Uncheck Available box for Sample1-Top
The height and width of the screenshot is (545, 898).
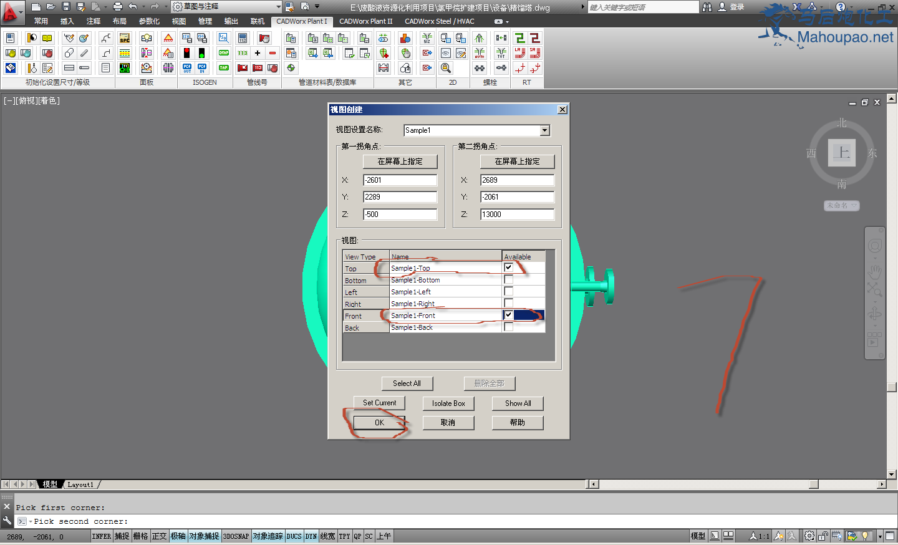[x=508, y=268]
